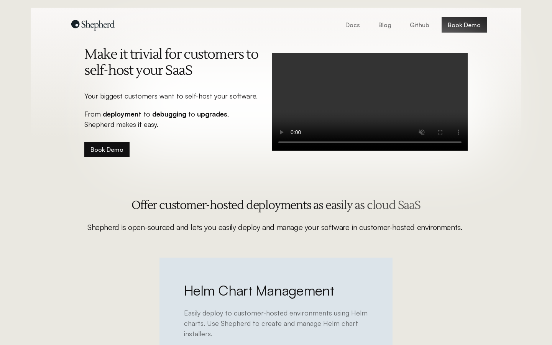Click the Book Demo button under the hero text

coord(107,149)
